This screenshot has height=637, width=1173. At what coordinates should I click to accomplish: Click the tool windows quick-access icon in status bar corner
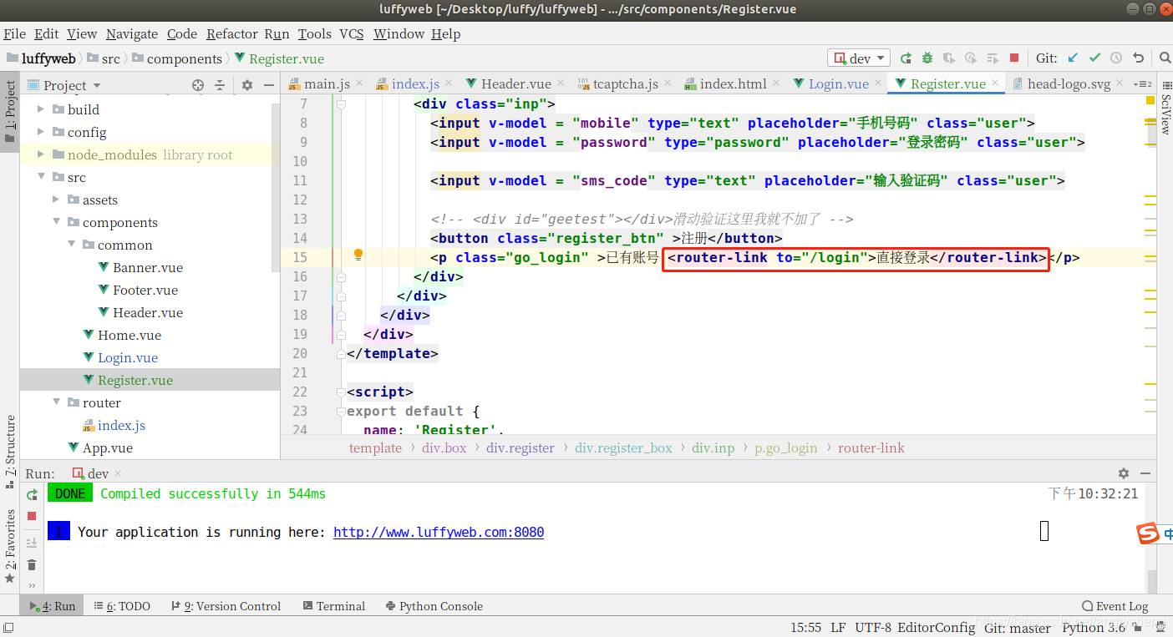click(8, 626)
